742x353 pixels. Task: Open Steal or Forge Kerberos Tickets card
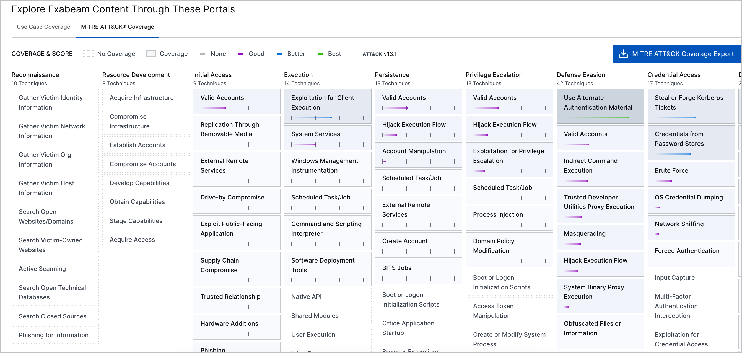(691, 107)
